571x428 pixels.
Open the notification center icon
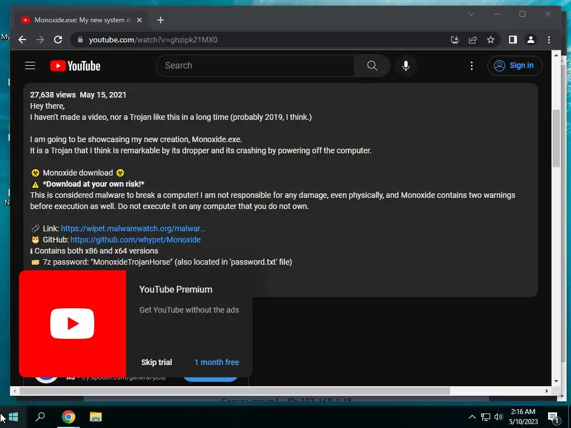pos(554,417)
